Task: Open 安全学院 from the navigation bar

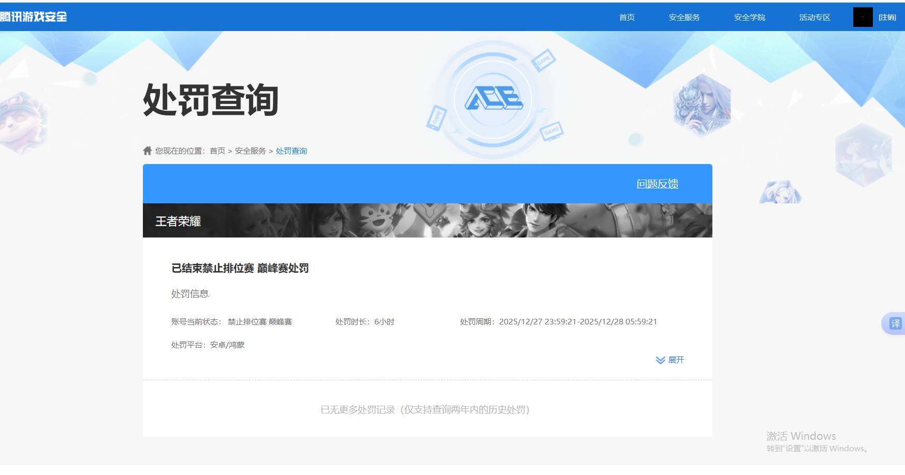Action: [749, 17]
